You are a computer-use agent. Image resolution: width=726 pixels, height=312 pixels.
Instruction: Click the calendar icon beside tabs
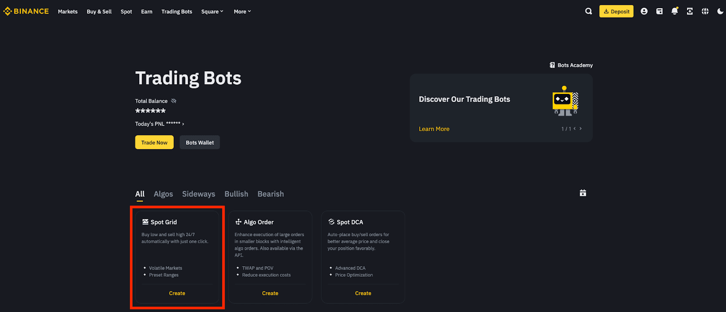point(583,193)
